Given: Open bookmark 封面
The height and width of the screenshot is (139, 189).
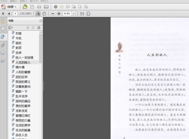Looking at the screenshot, I should (19, 33).
